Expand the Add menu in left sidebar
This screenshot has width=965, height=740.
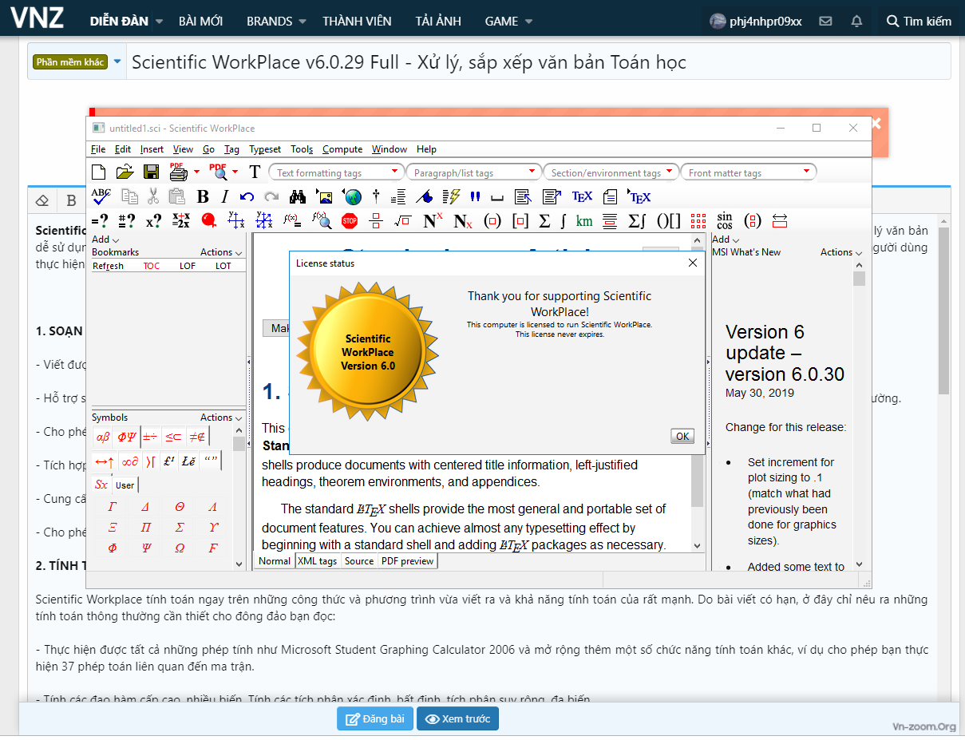(x=105, y=239)
